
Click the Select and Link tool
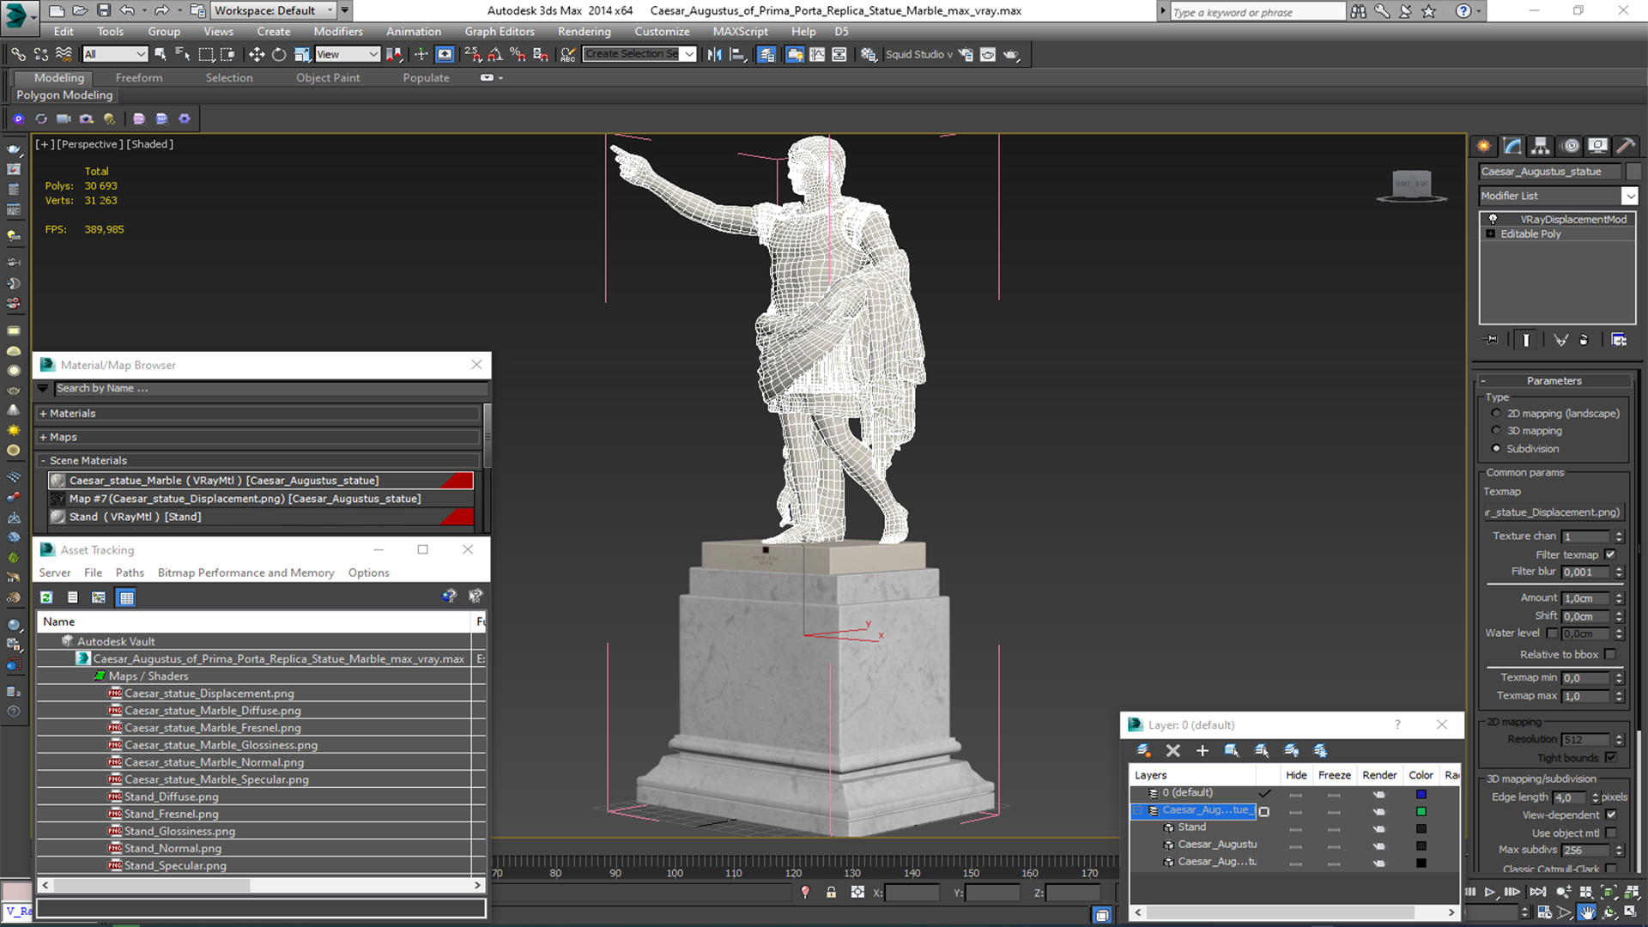[18, 54]
